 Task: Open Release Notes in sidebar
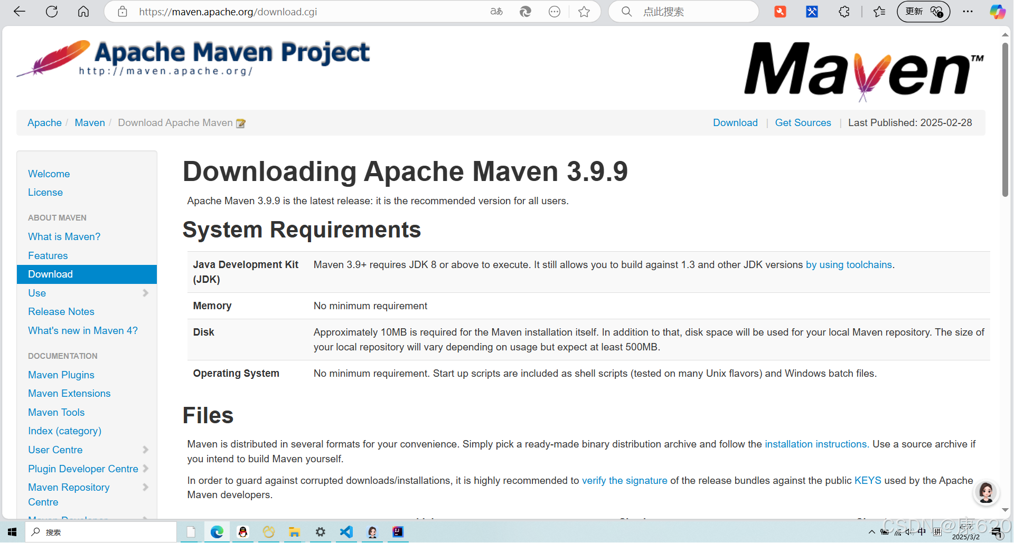click(x=61, y=311)
